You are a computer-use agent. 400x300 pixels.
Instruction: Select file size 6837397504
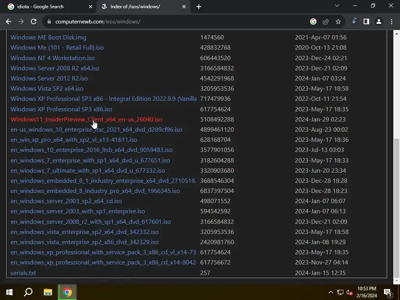[217, 191]
